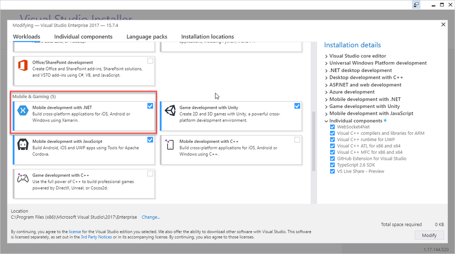
Task: Expand Azure development details
Action: pyautogui.click(x=326, y=92)
